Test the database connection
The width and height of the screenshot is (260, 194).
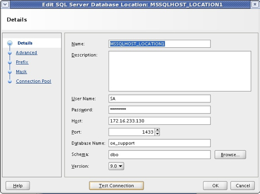coord(116,186)
